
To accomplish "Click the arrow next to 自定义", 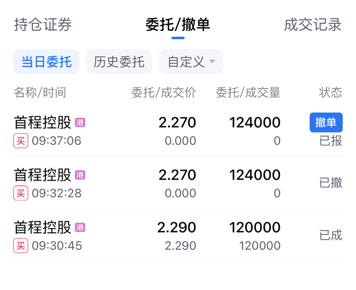I will [x=212, y=62].
